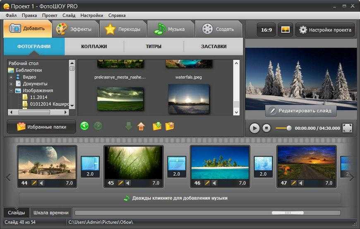The image size is (360, 229).
Task: Click the pencil edit icon on slide 44
Action: 34,183
